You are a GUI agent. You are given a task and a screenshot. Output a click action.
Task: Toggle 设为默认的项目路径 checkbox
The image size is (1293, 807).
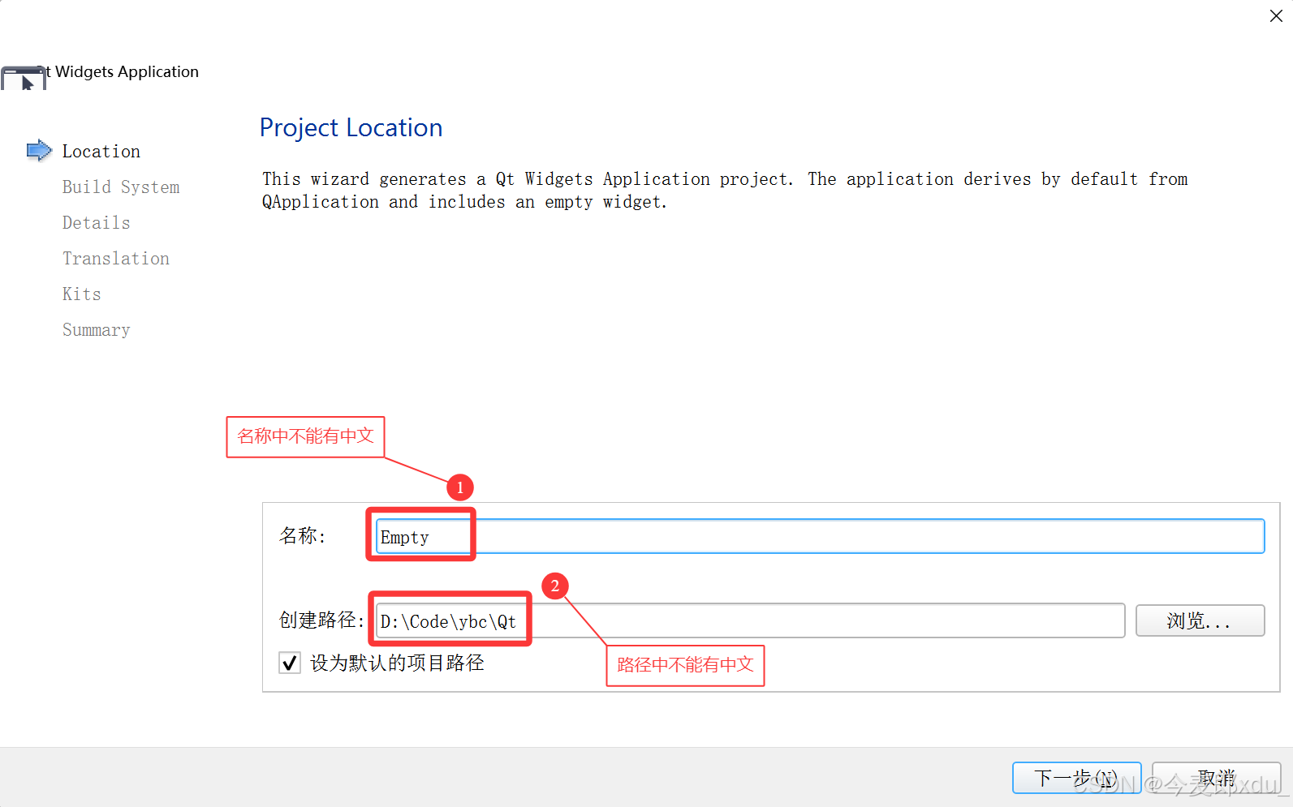290,663
